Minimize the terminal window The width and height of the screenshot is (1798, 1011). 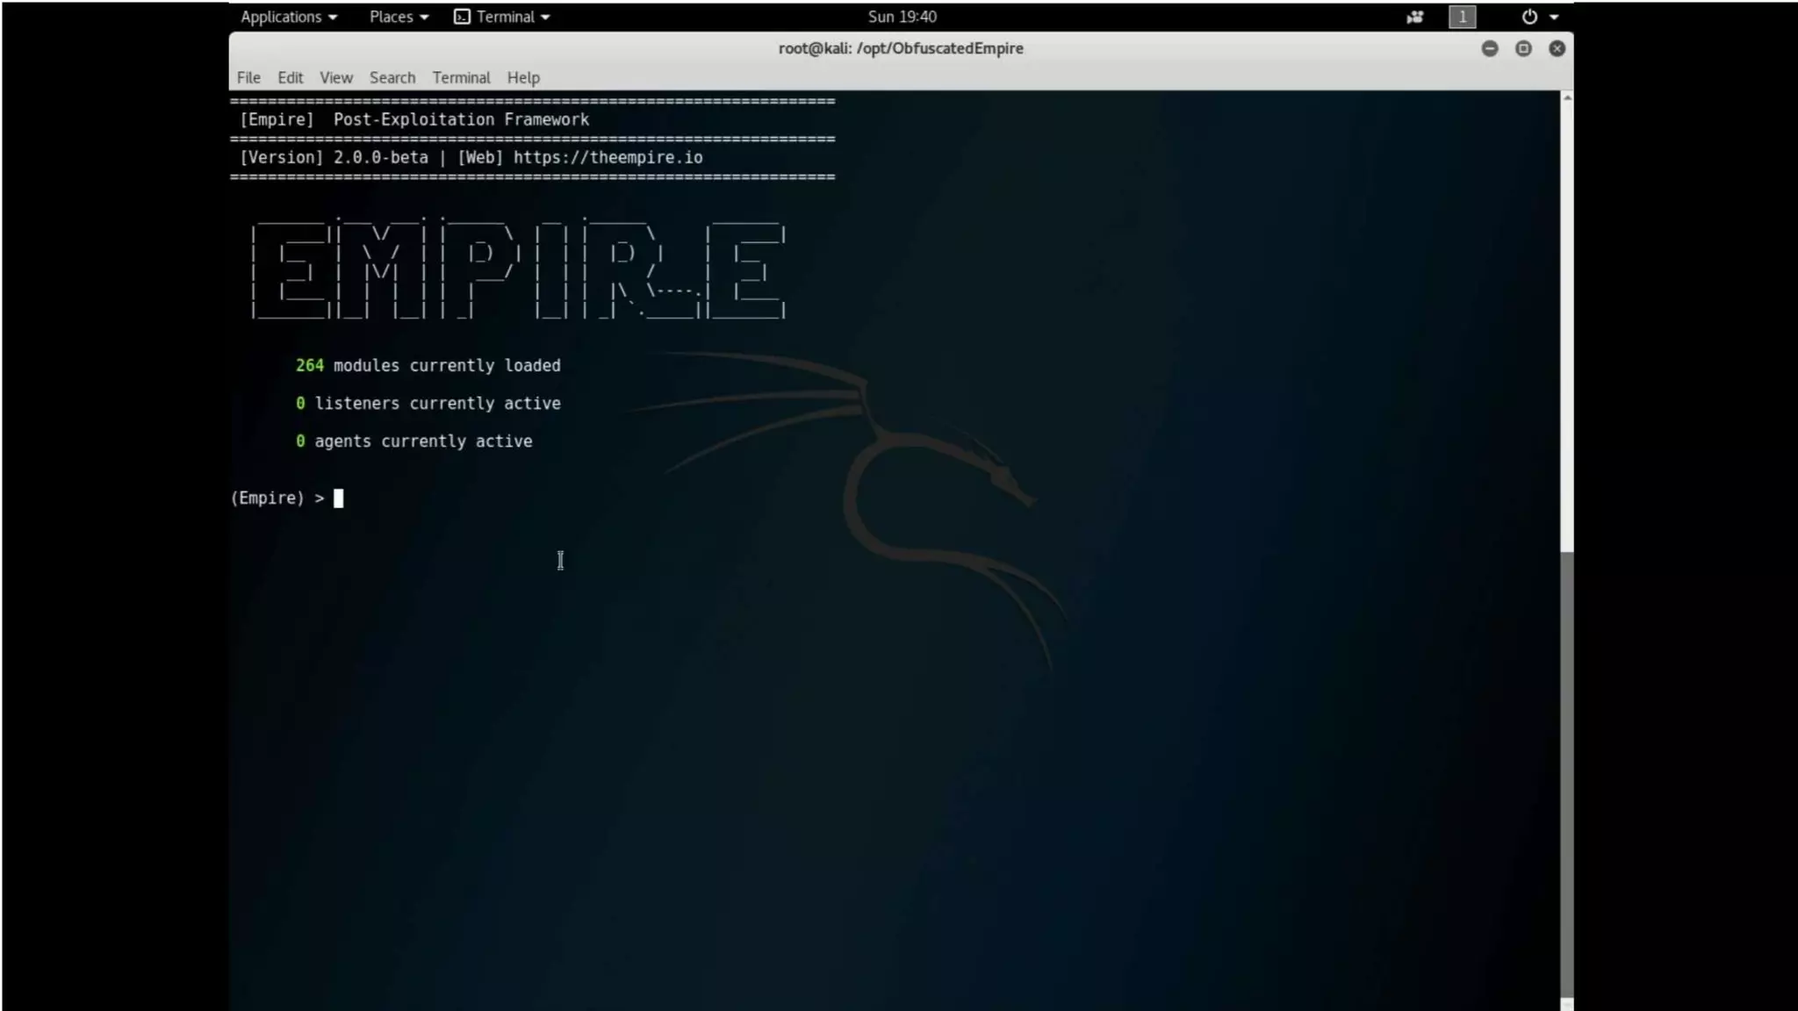point(1489,48)
